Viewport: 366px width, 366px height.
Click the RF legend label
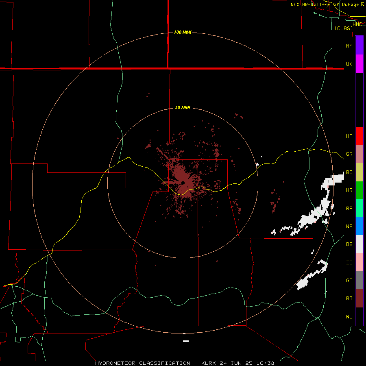[349, 46]
